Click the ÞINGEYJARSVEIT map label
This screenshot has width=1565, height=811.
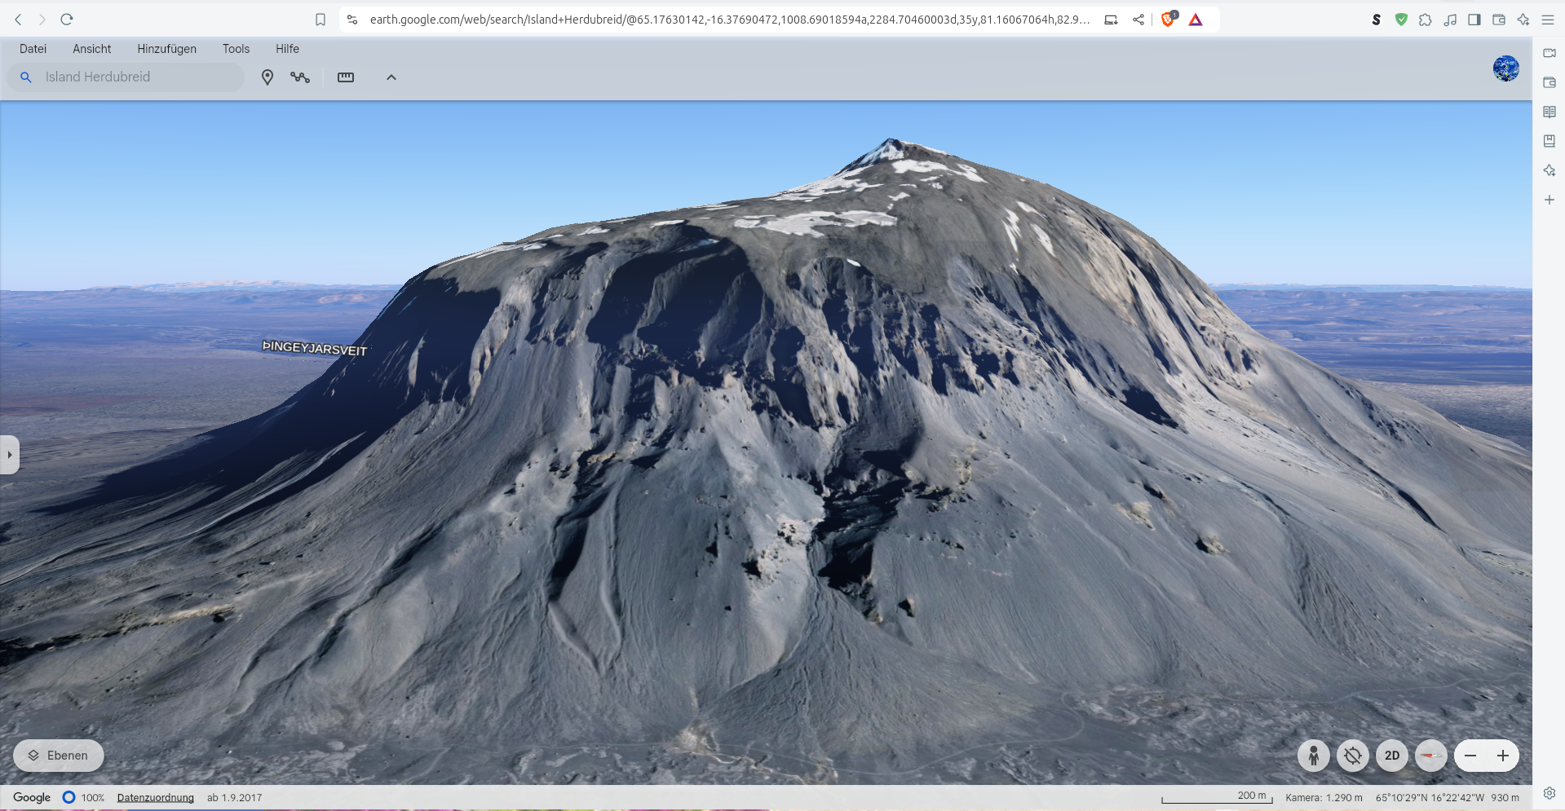(x=315, y=348)
